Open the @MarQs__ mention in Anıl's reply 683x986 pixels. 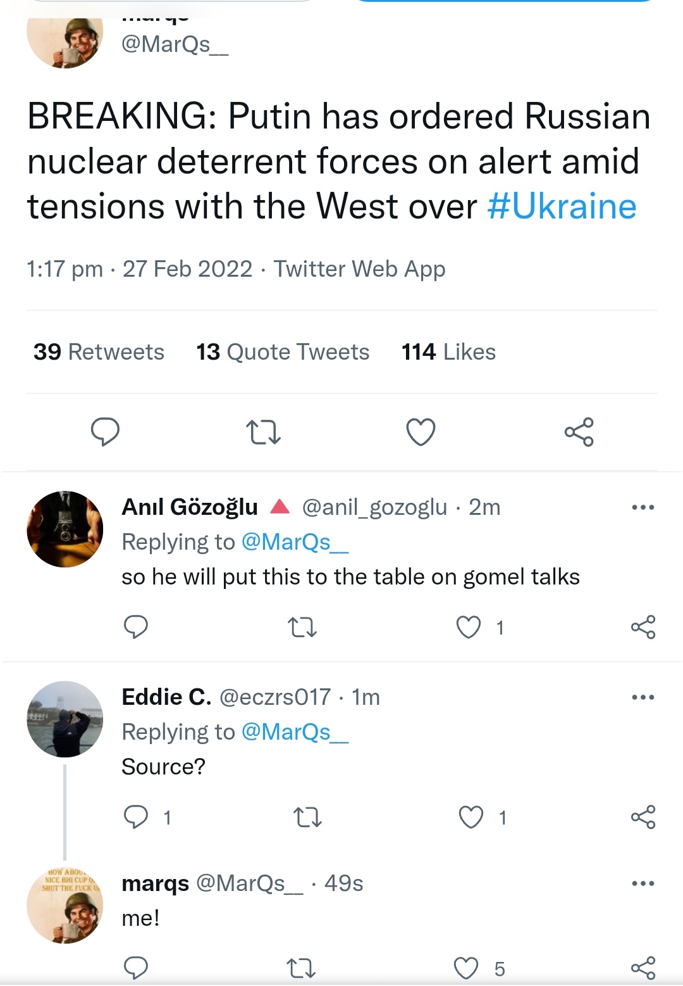coord(295,542)
